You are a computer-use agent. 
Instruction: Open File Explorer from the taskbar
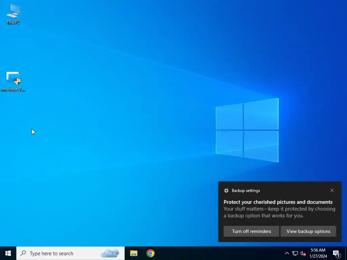[x=134, y=253]
